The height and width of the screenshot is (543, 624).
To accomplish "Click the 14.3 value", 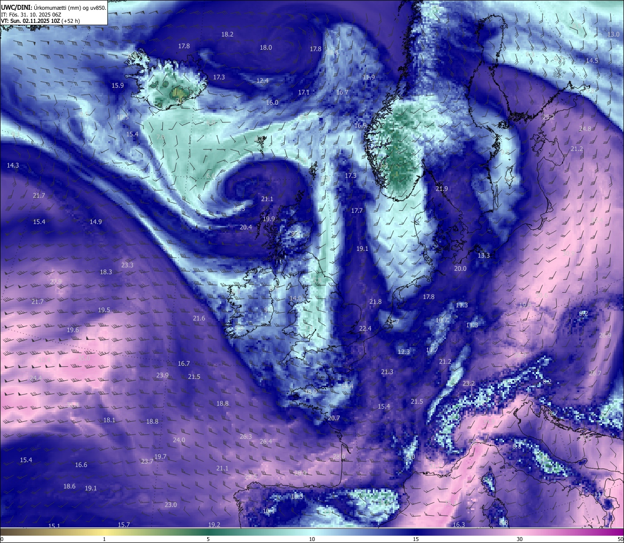I will pos(13,165).
